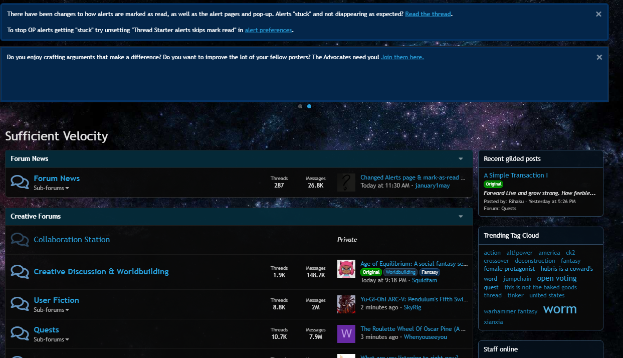The height and width of the screenshot is (358, 623).
Task: Click the User Fiction forum icon
Action: click(x=20, y=303)
